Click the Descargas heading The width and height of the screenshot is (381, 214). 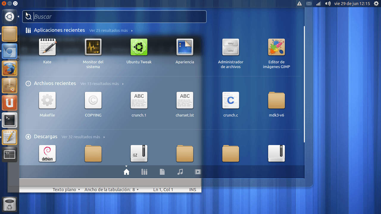(x=46, y=137)
